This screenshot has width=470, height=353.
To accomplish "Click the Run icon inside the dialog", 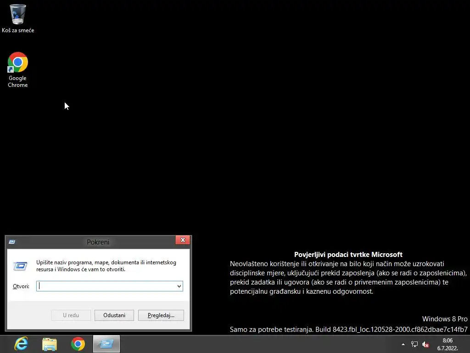I will [x=20, y=266].
